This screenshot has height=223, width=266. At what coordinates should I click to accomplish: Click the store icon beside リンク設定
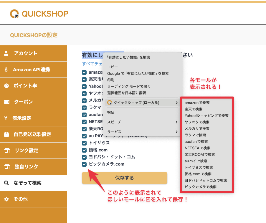click(6, 151)
